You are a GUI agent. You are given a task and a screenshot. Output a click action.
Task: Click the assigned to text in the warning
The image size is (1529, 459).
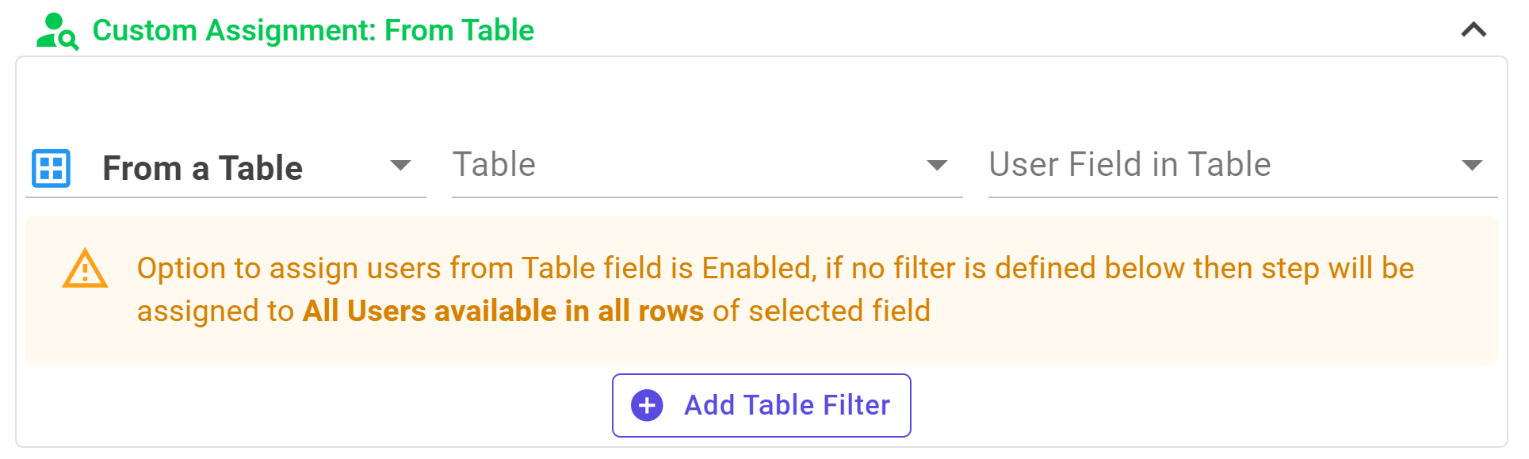pyautogui.click(x=216, y=311)
